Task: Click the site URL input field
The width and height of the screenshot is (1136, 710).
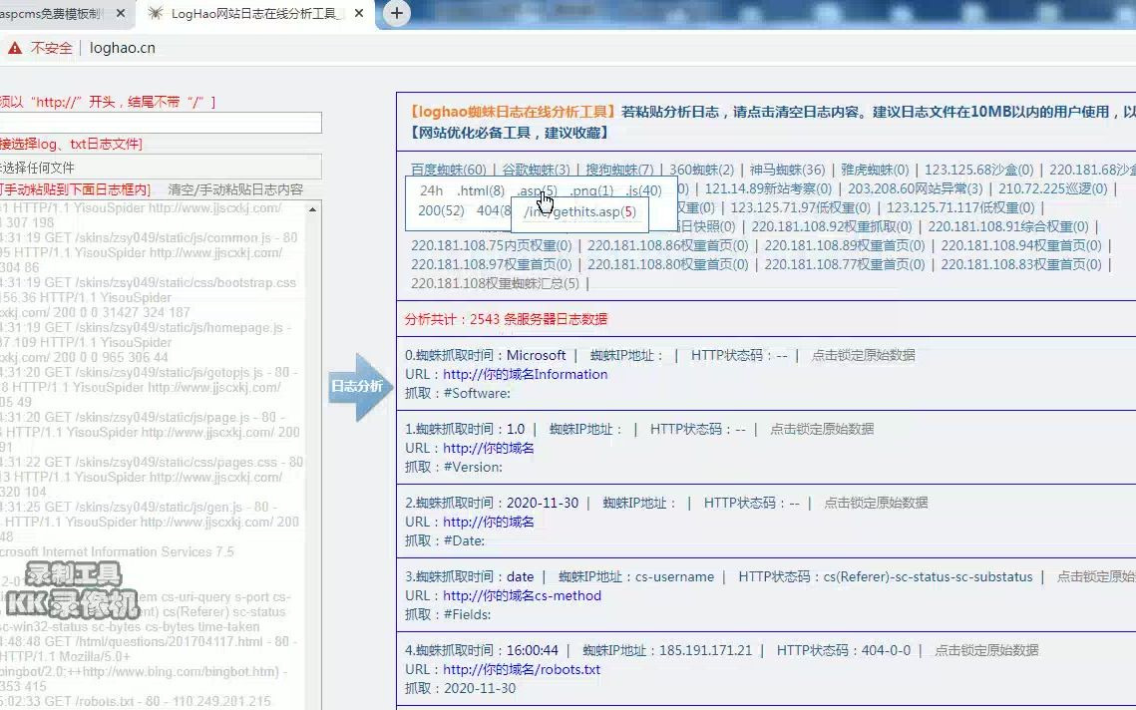Action: [161, 123]
